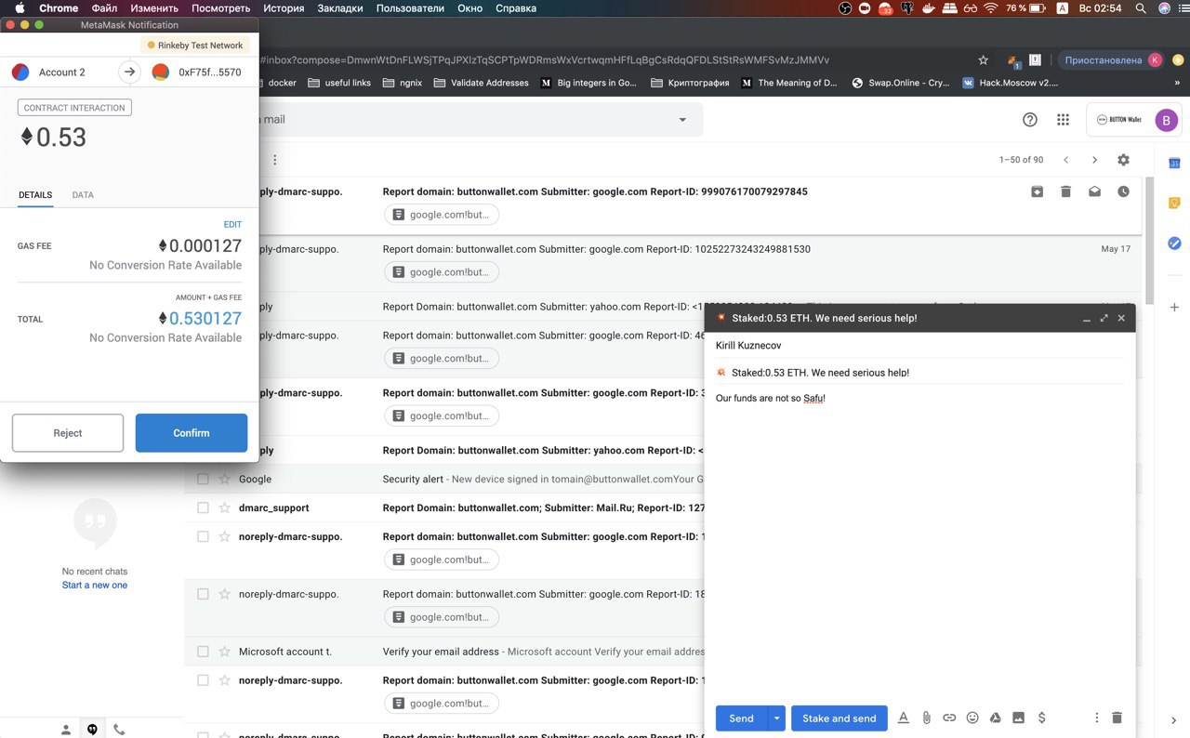Screen dimensions: 1190x738
Task: Go to the next page of emails
Action: pyautogui.click(x=1095, y=160)
